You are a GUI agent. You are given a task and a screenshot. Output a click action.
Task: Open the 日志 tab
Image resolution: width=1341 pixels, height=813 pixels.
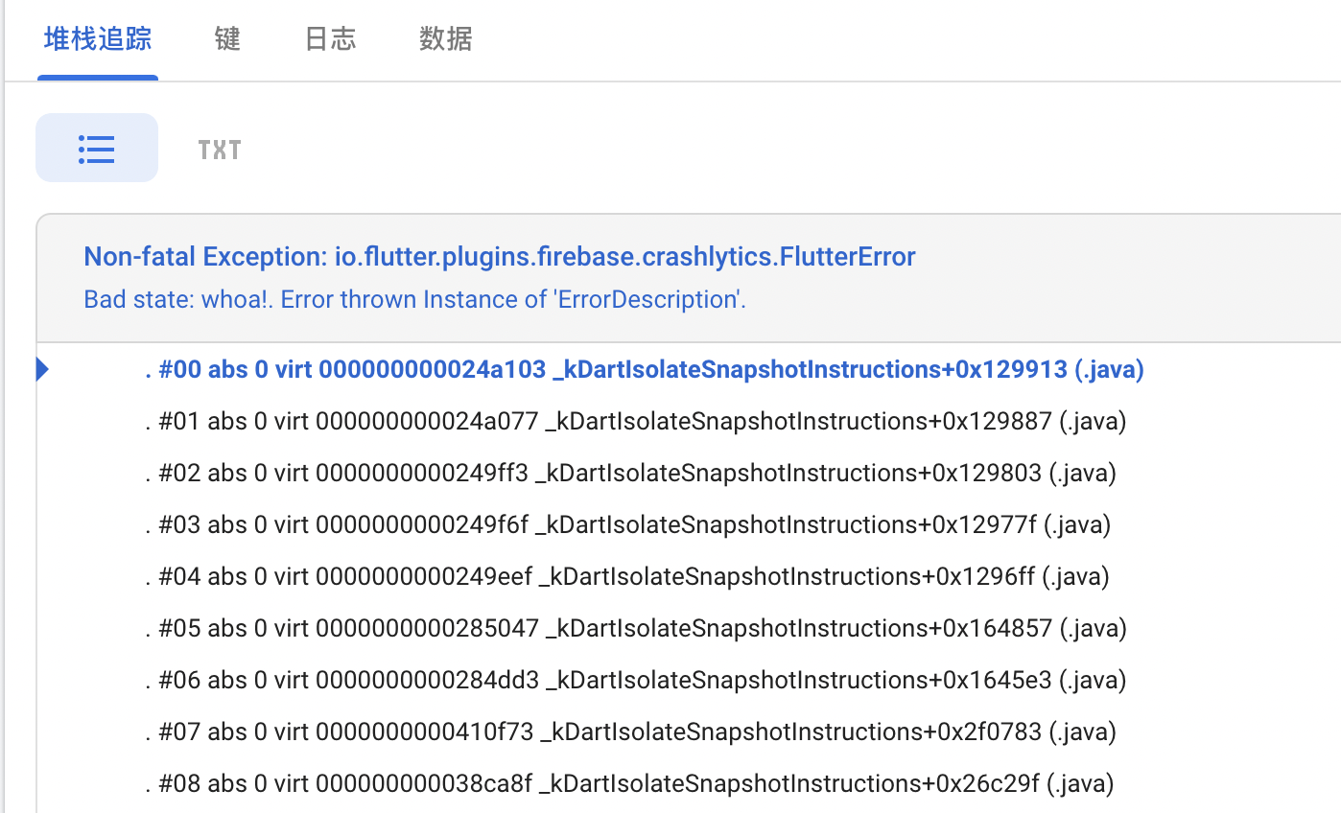pyautogui.click(x=330, y=39)
